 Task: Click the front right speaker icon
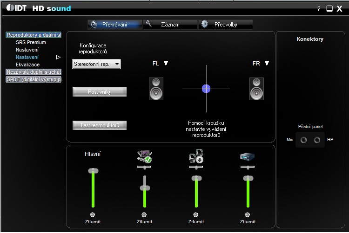click(x=256, y=89)
